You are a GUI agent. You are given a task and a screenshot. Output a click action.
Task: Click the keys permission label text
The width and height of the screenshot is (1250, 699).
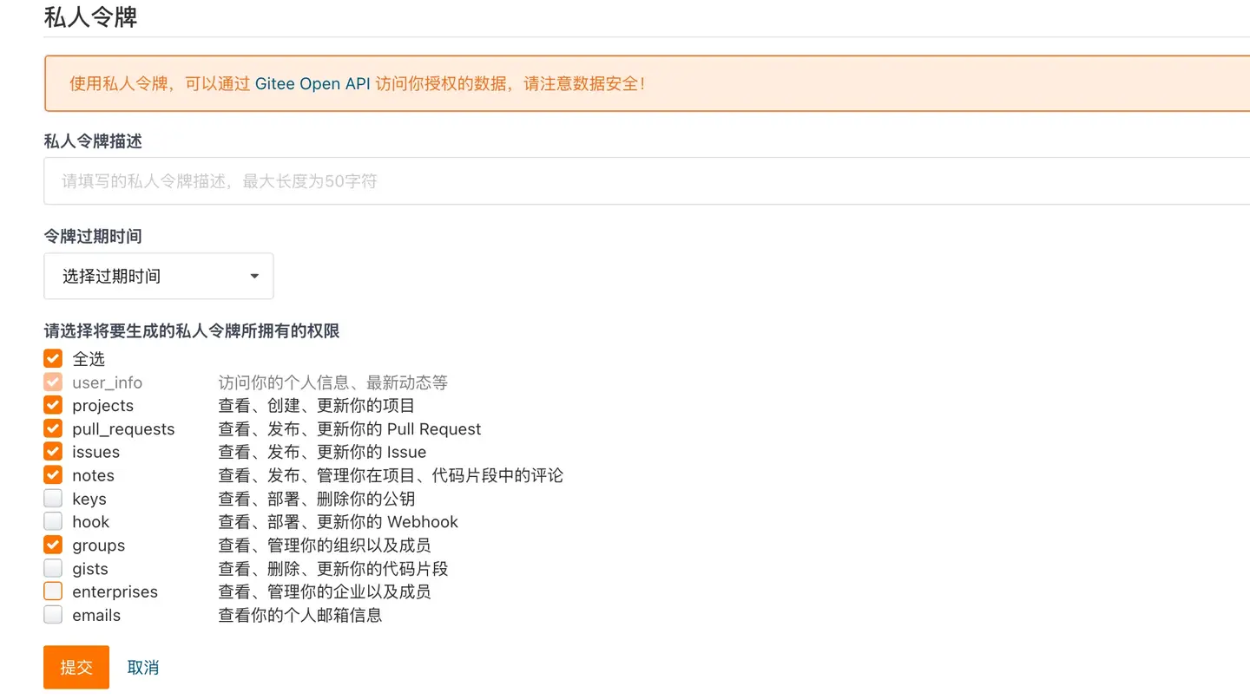90,498
